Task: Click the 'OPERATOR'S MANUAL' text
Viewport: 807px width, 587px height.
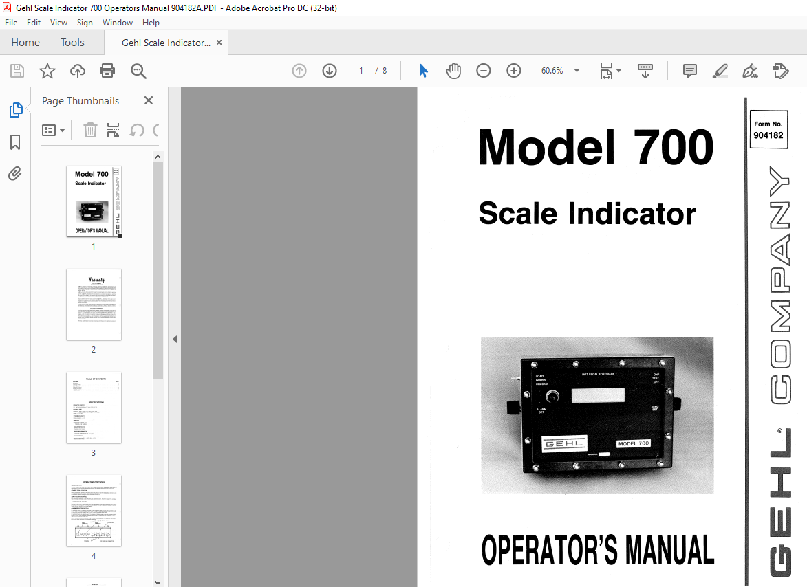Action: [x=598, y=549]
